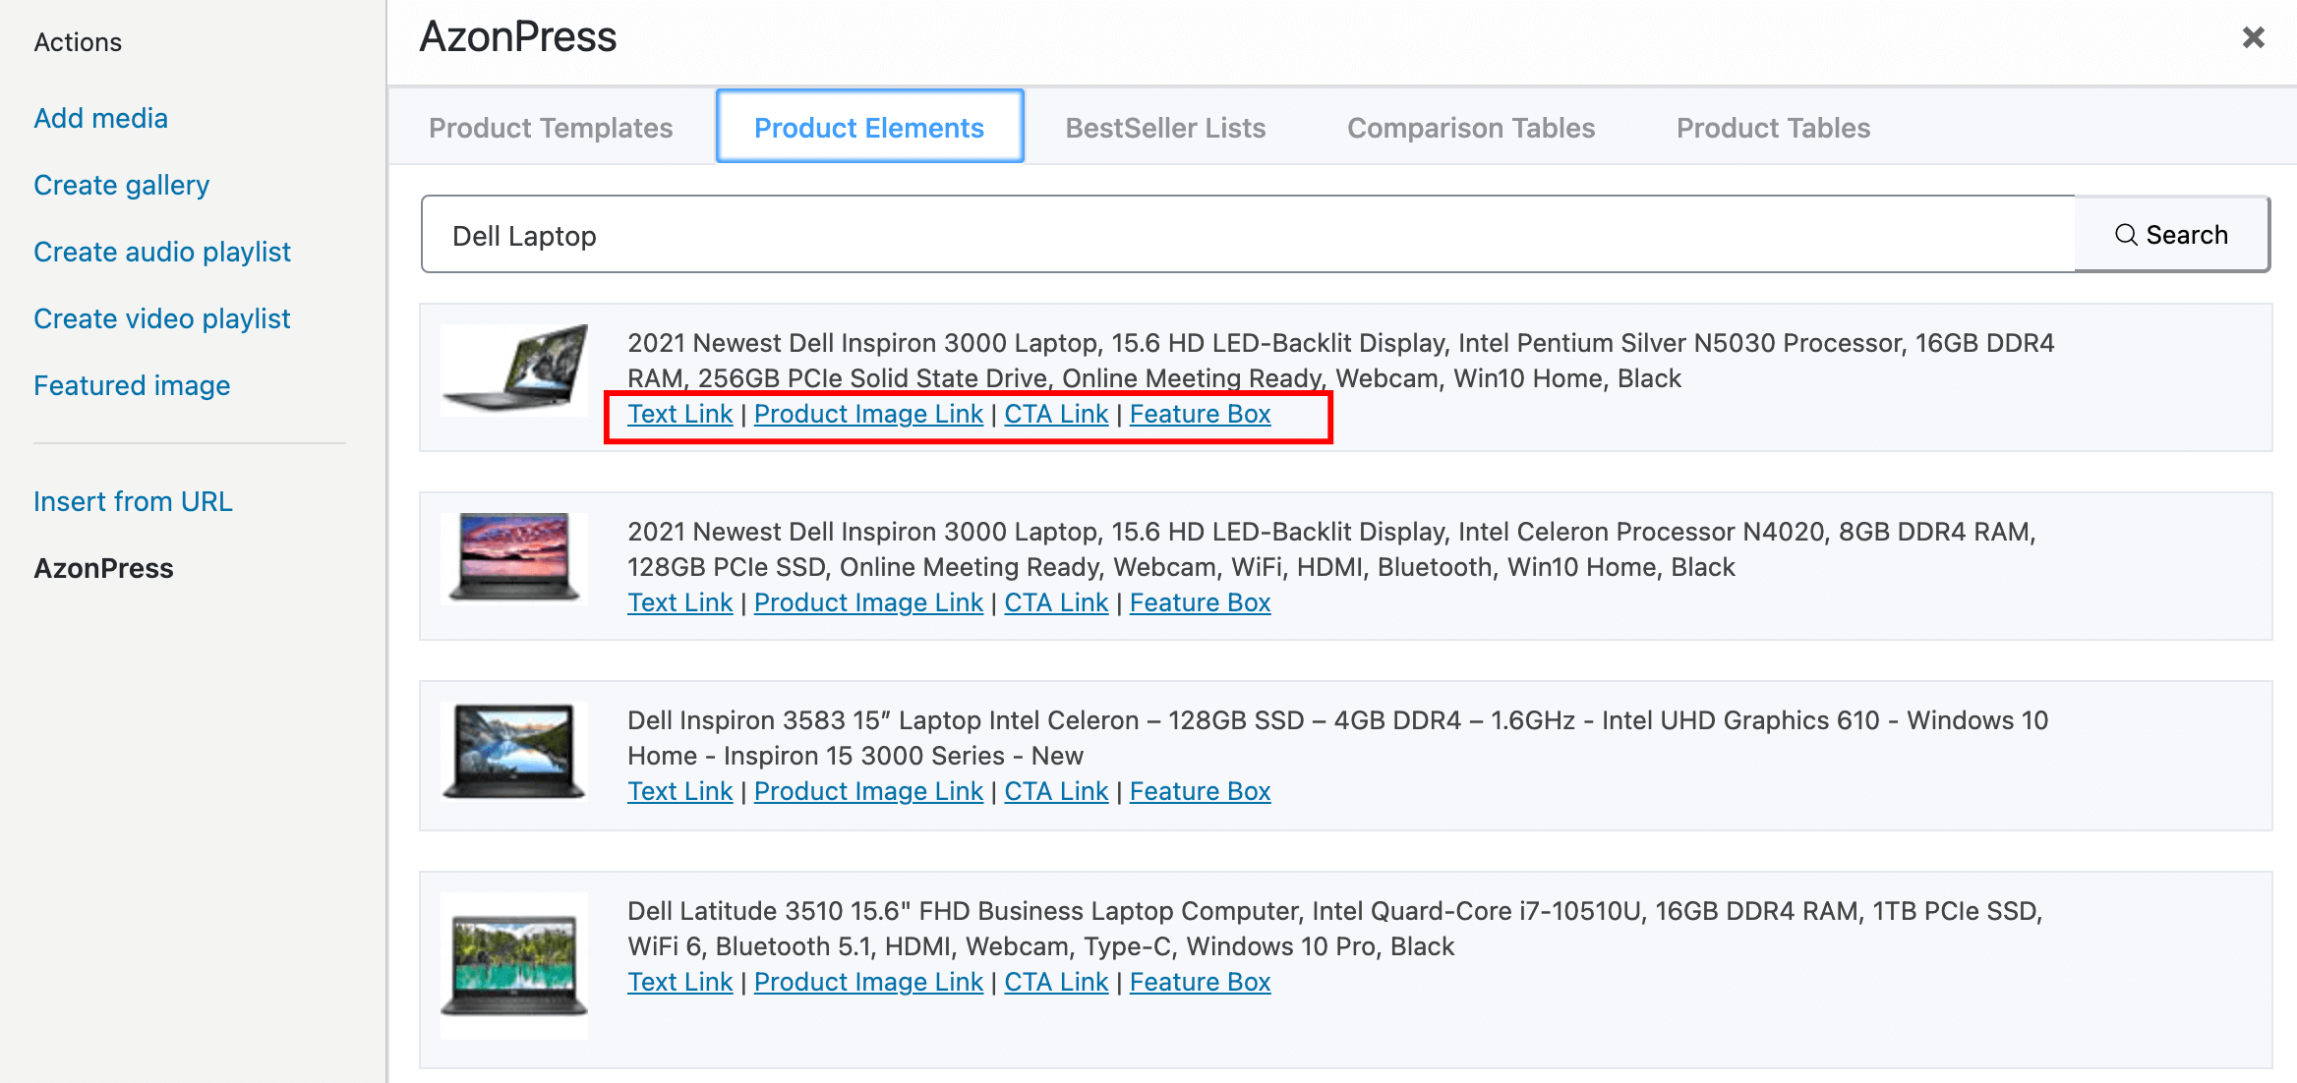This screenshot has height=1083, width=2297.
Task: Open the Featured image action
Action: (132, 385)
